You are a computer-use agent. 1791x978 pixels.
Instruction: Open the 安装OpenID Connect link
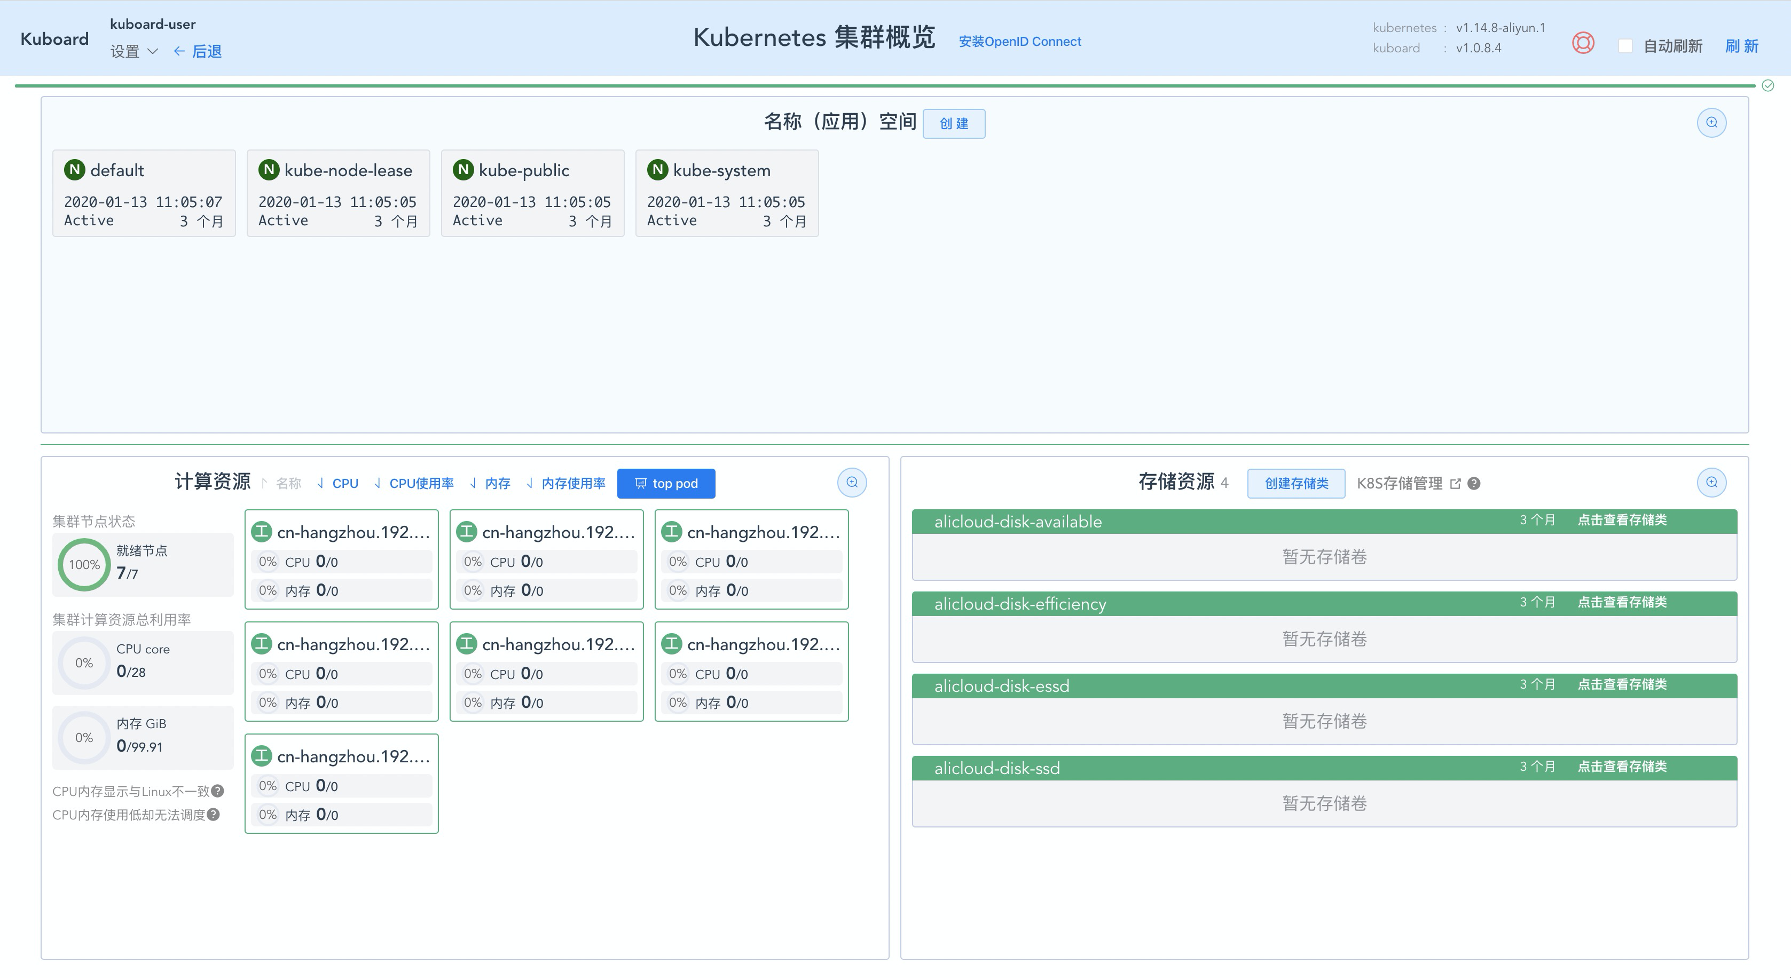tap(1020, 42)
